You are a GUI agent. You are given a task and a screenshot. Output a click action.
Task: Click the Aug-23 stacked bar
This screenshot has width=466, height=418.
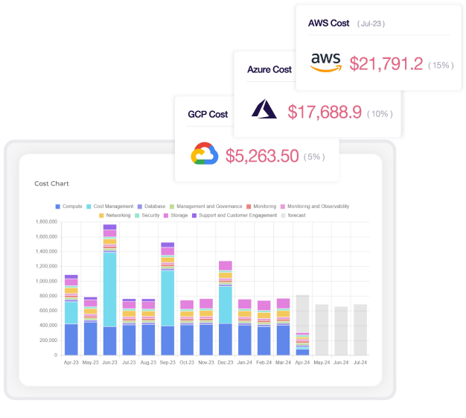[x=148, y=327]
